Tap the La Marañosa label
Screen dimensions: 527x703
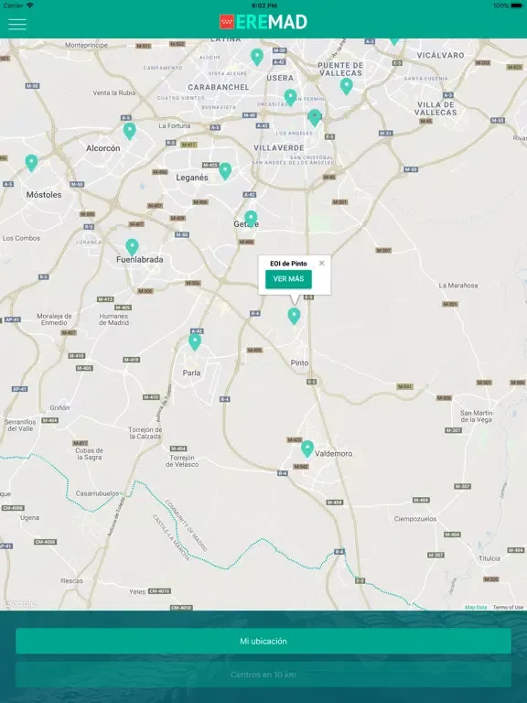coord(458,286)
